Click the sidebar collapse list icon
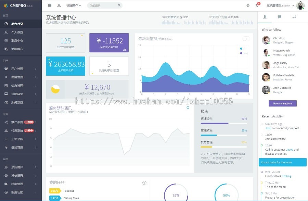308x201 pixels. pos(50,5)
